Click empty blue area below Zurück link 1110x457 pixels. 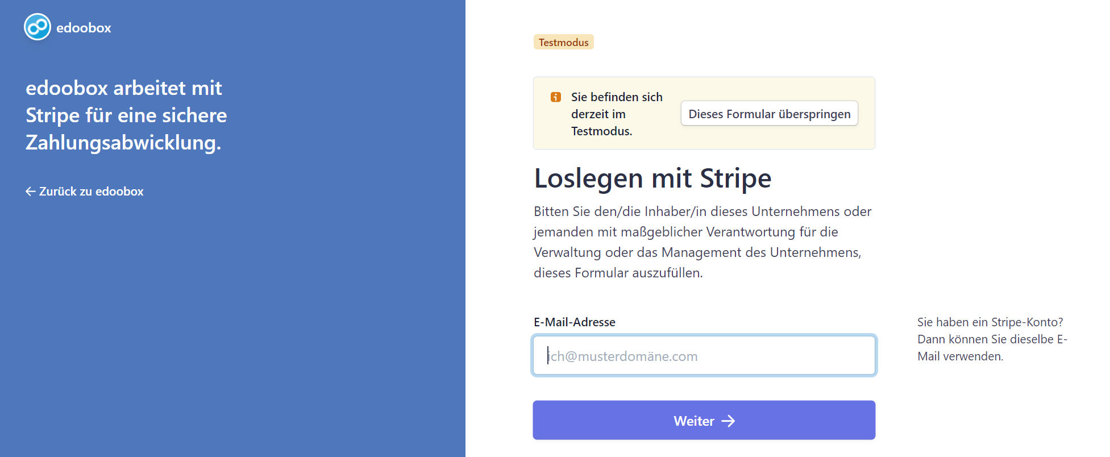(x=227, y=318)
